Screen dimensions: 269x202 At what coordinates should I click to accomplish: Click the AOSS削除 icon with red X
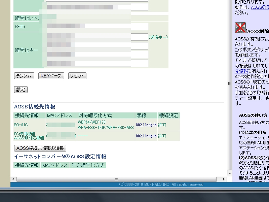(240, 28)
